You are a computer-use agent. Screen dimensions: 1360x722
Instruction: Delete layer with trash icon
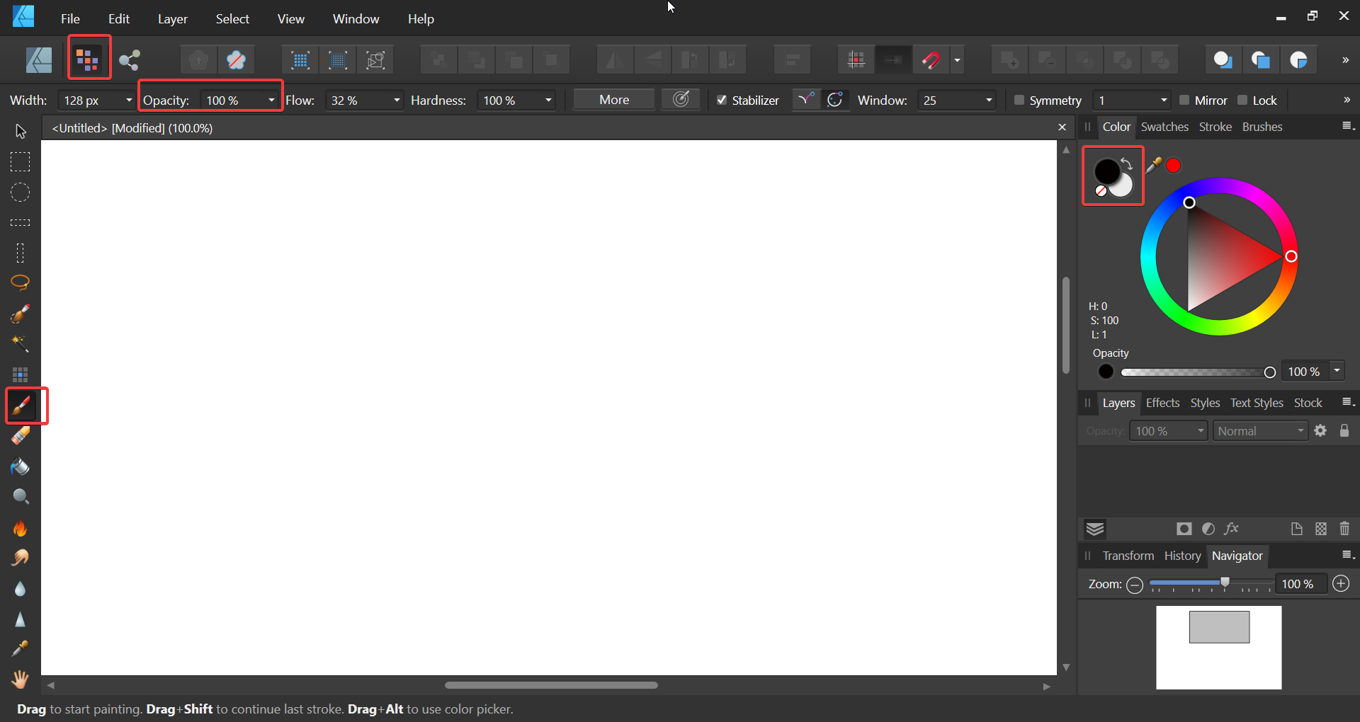point(1344,529)
